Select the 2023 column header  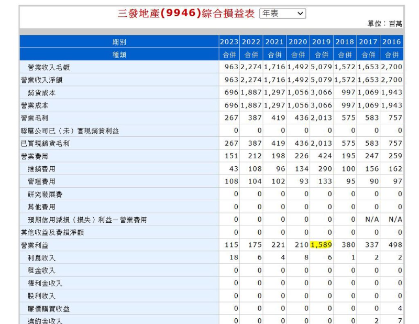[x=229, y=42]
